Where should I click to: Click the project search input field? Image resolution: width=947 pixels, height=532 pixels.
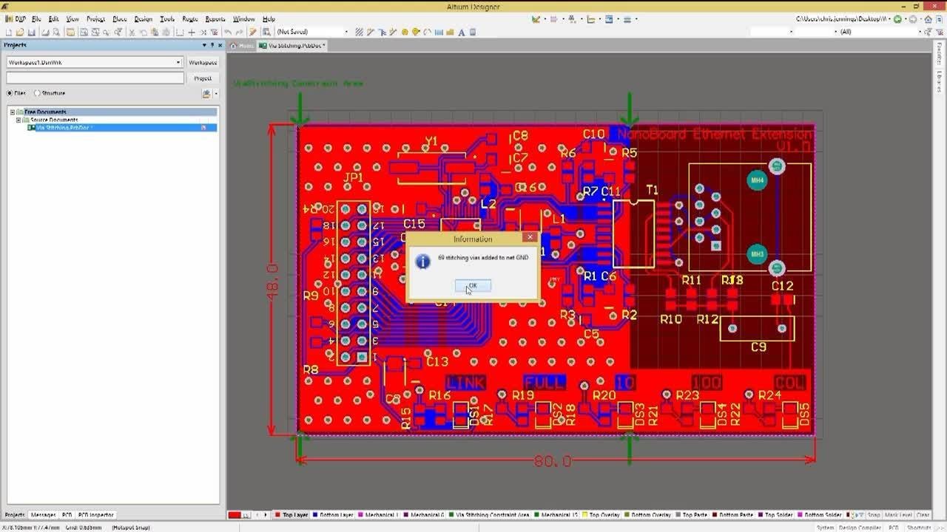pos(95,78)
